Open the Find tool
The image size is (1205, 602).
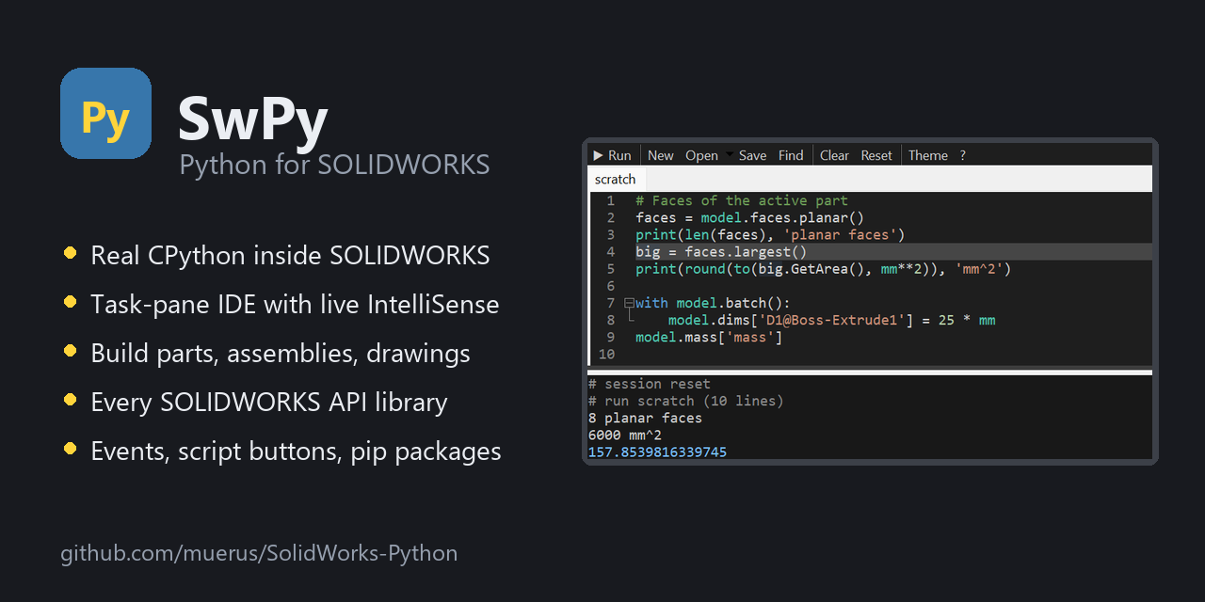coord(791,155)
